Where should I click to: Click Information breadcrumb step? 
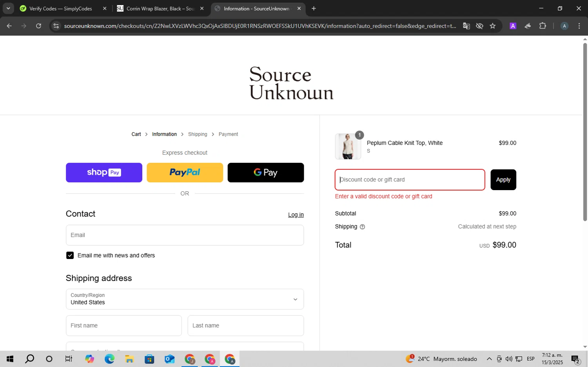point(164,134)
